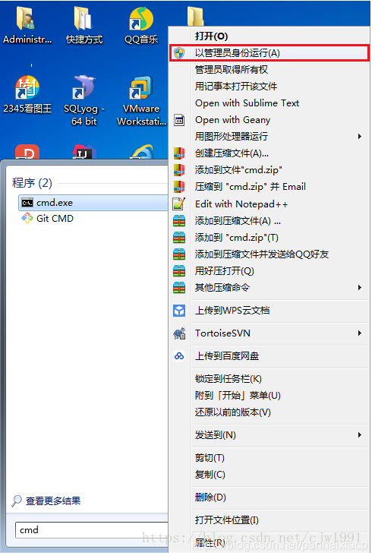
Task: Click the icon beside 添加到文件"cmd.zip"
Action: (181, 172)
